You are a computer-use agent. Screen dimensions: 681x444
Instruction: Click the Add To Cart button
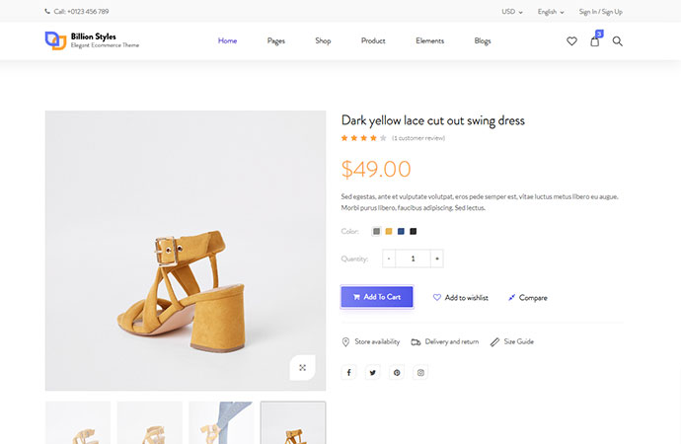point(377,297)
